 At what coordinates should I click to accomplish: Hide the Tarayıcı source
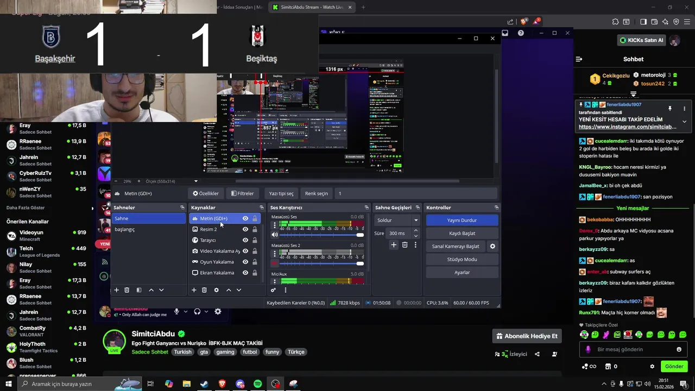pos(245,240)
